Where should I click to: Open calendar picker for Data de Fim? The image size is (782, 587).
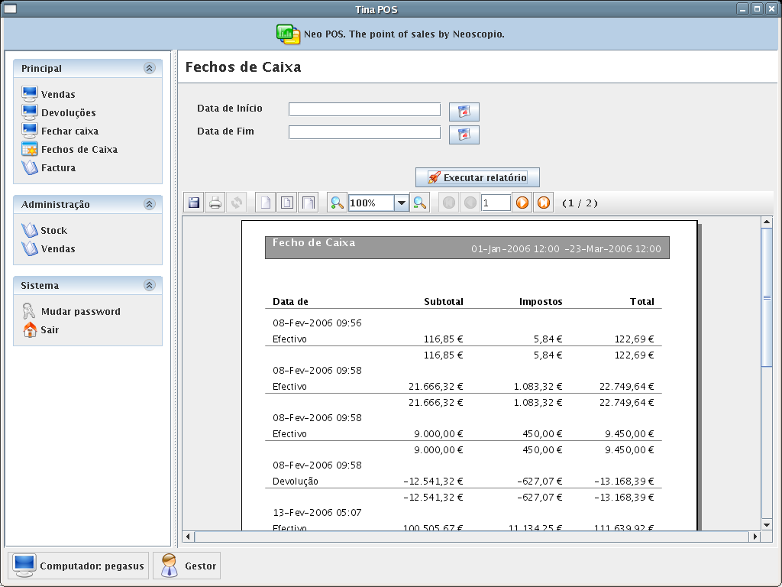coord(464,135)
